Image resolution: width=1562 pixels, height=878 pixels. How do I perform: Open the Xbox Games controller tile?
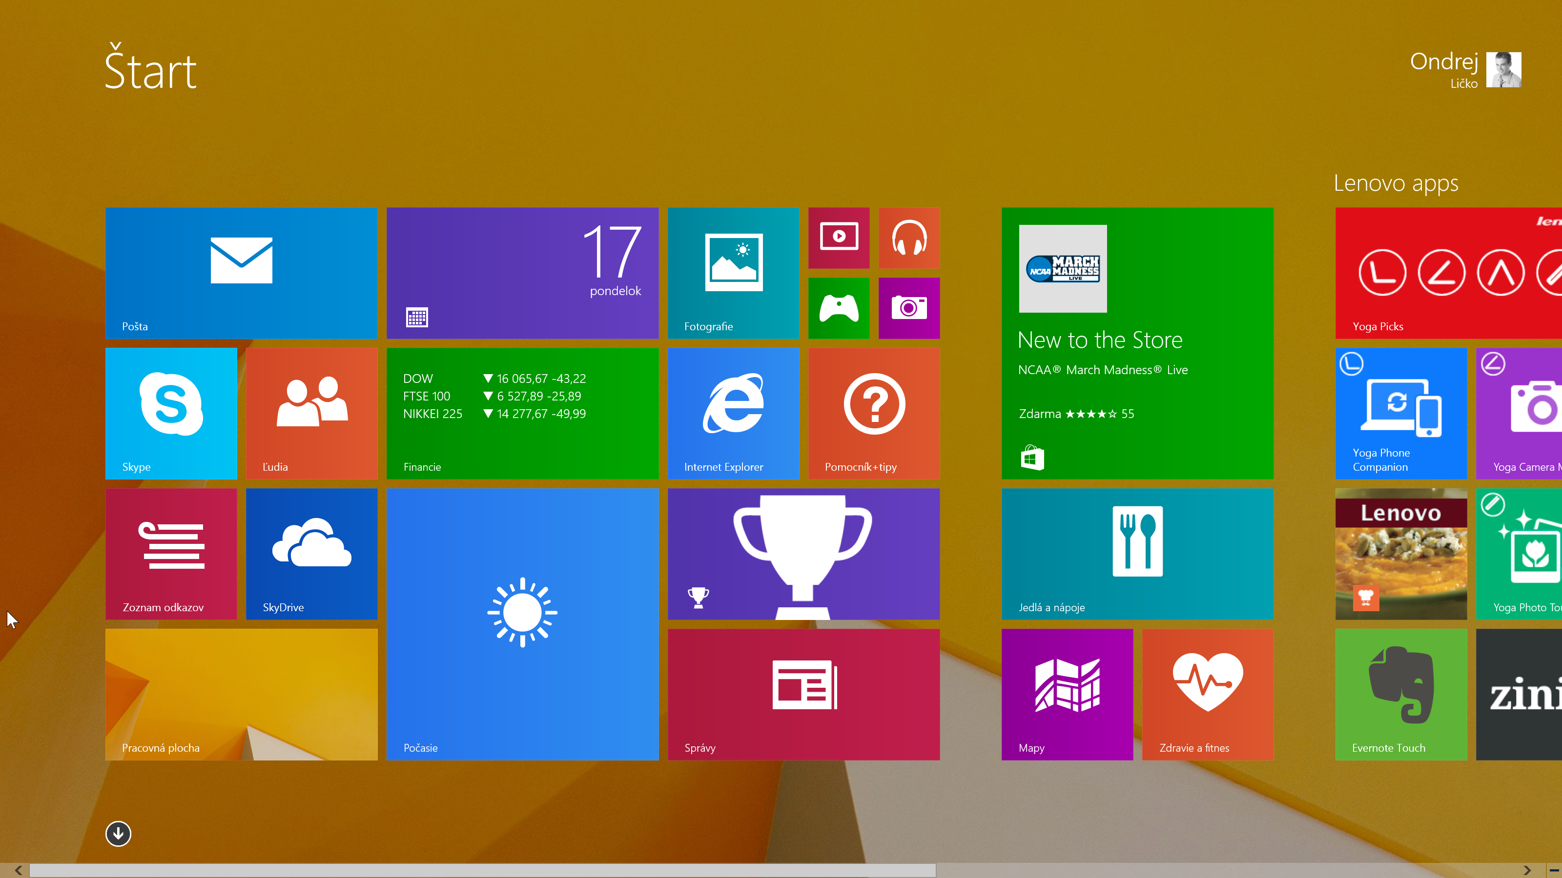839,308
